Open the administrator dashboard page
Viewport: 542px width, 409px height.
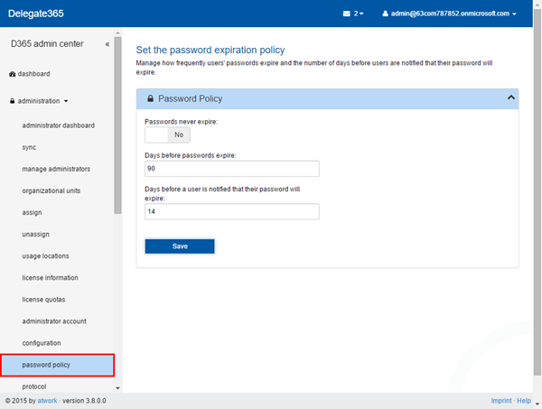click(x=58, y=125)
